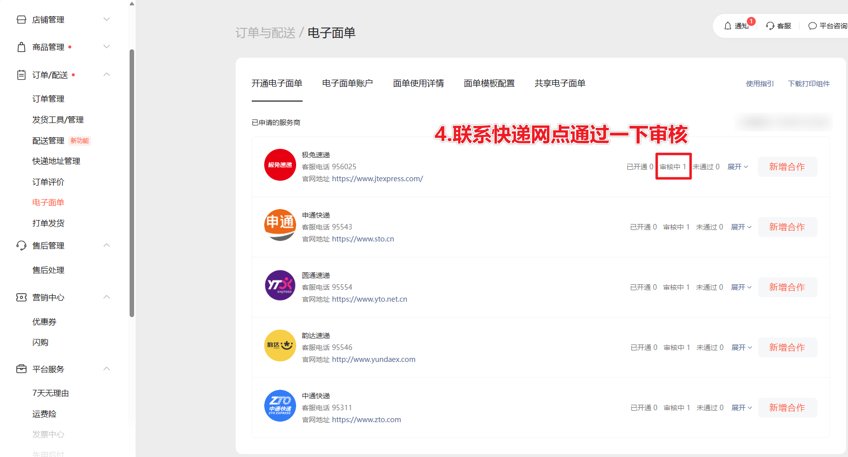Click the 中通快递 blue logo

[x=280, y=406]
